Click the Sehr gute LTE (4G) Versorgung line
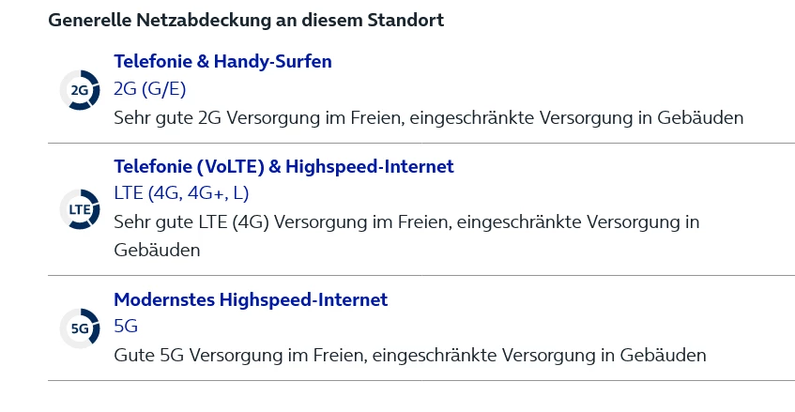Image resolution: width=795 pixels, height=412 pixels. click(406, 222)
